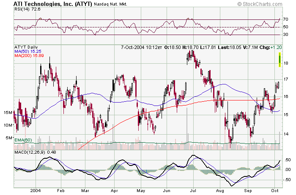Select the high price H:18.70
Viewport: 296px width, 195px height.
point(191,47)
